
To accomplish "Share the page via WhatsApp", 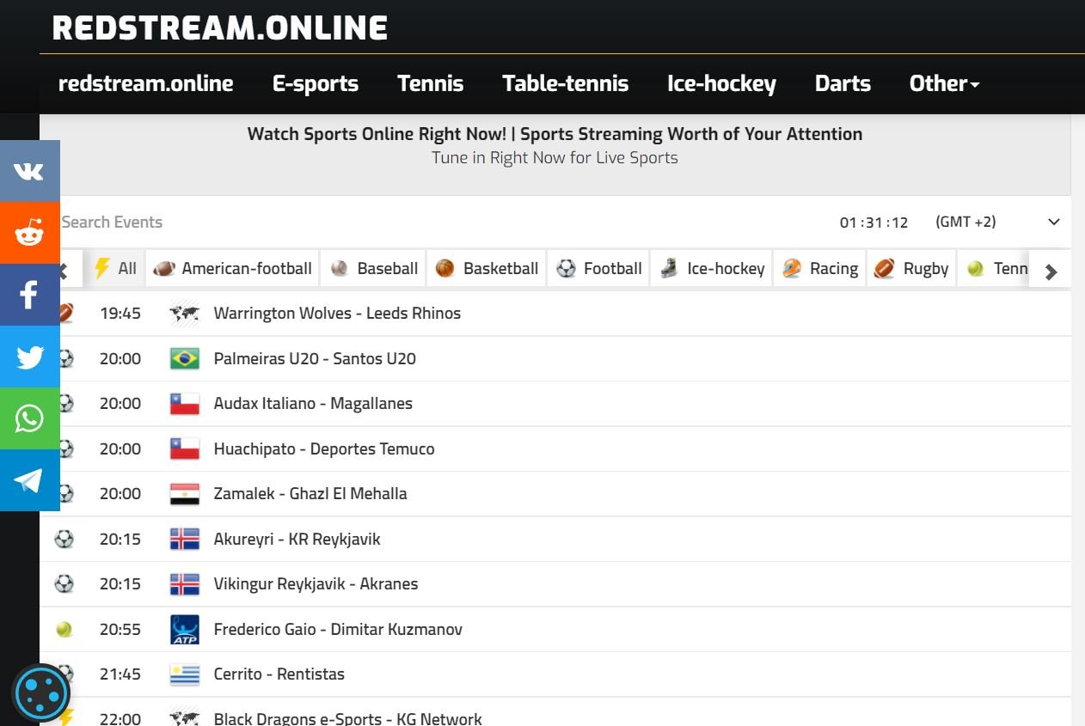I will coord(29,418).
